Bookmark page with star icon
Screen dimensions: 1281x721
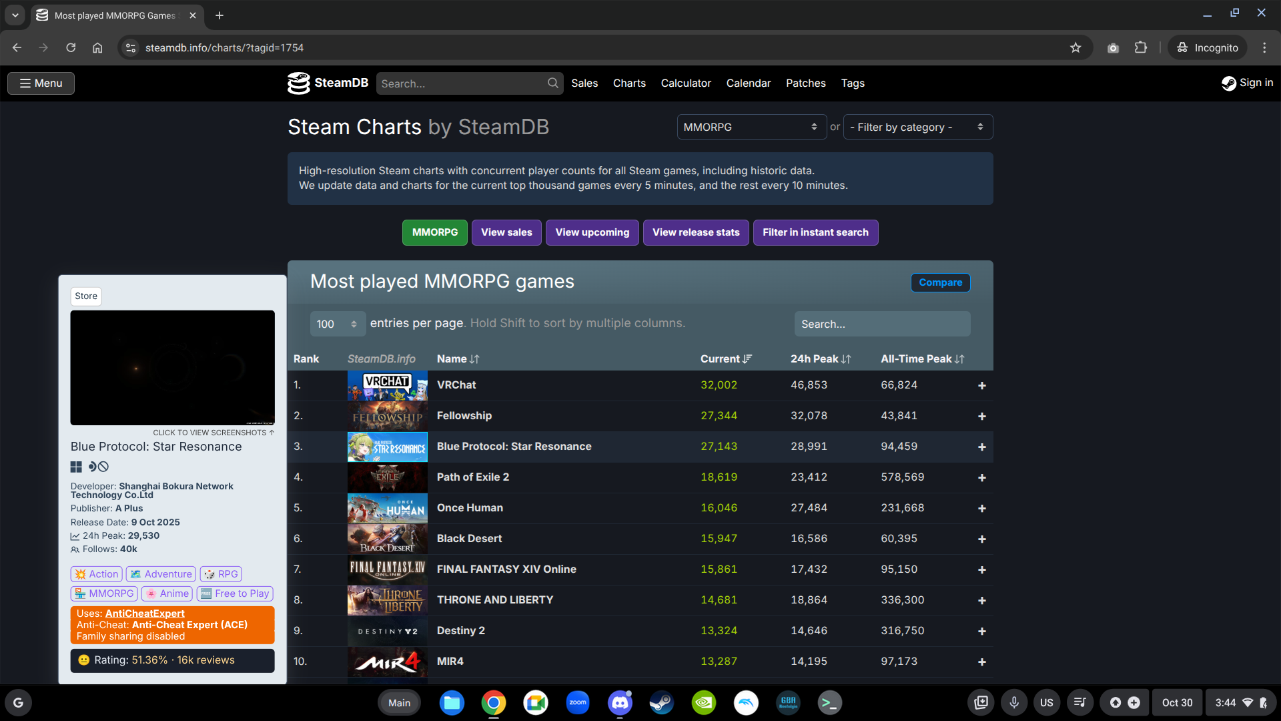[1076, 47]
